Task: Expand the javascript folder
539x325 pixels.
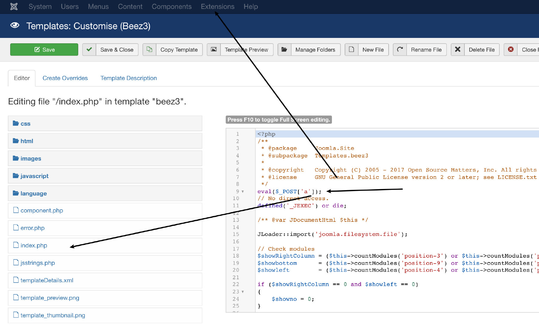Action: 105,176
